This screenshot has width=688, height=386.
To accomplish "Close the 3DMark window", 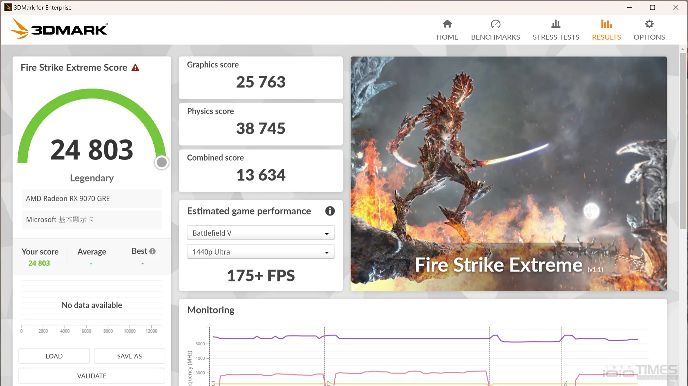I will click(x=675, y=7).
